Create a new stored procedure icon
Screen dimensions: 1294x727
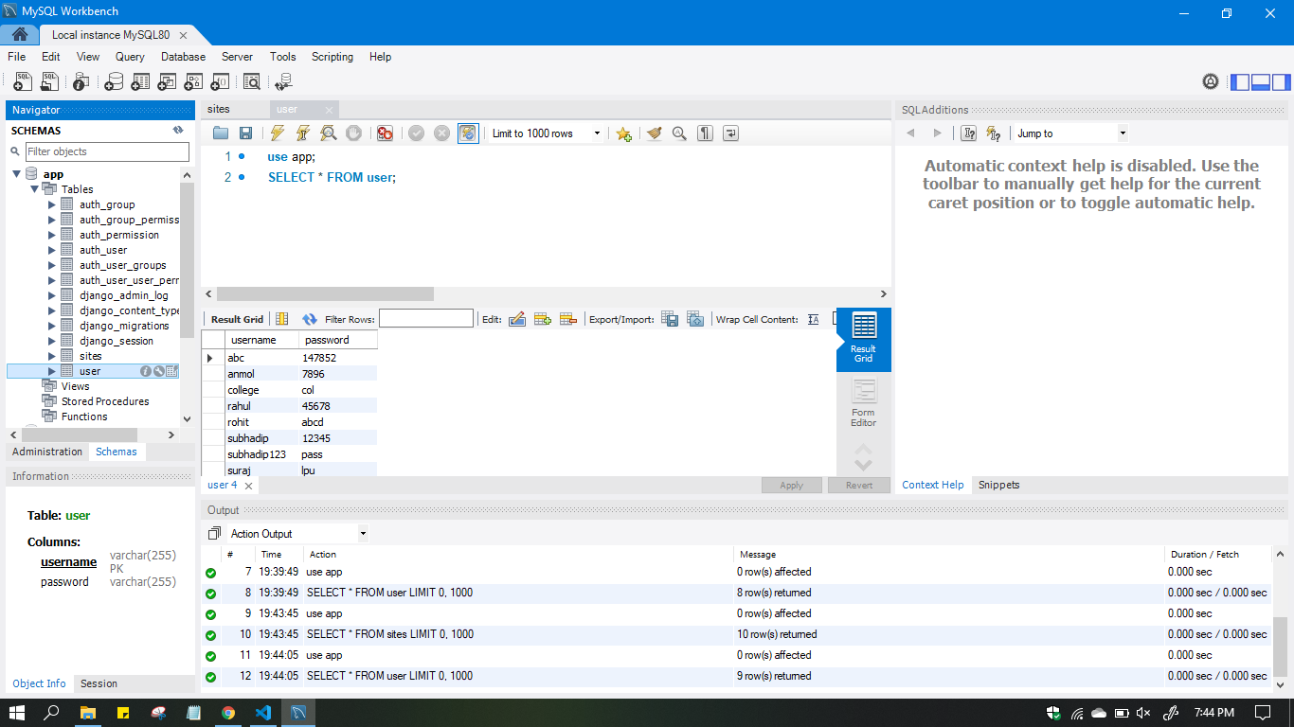193,82
